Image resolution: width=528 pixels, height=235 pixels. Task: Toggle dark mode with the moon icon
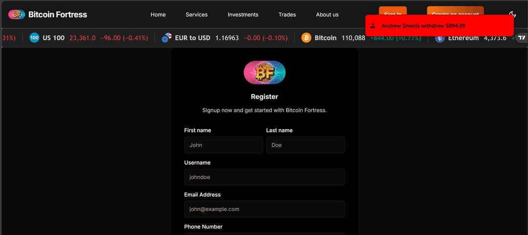tap(512, 15)
